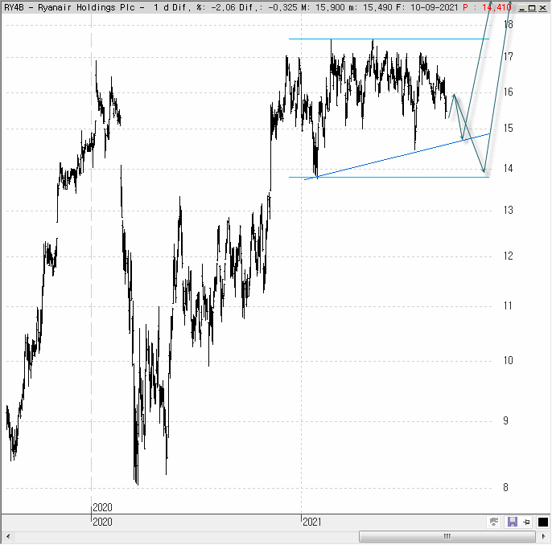Viewport: 552px width, 545px height.
Task: Click the red 'P : 14,410' price readout
Action: click(487, 7)
